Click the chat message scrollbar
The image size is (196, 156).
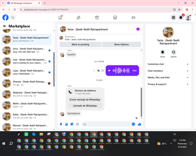coord(141,102)
